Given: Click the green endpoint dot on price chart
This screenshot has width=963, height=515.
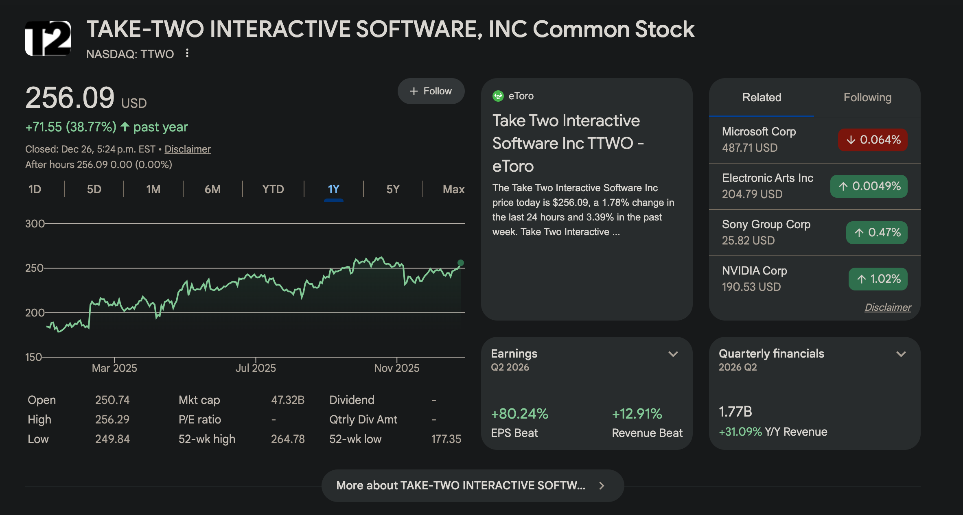Looking at the screenshot, I should [460, 263].
